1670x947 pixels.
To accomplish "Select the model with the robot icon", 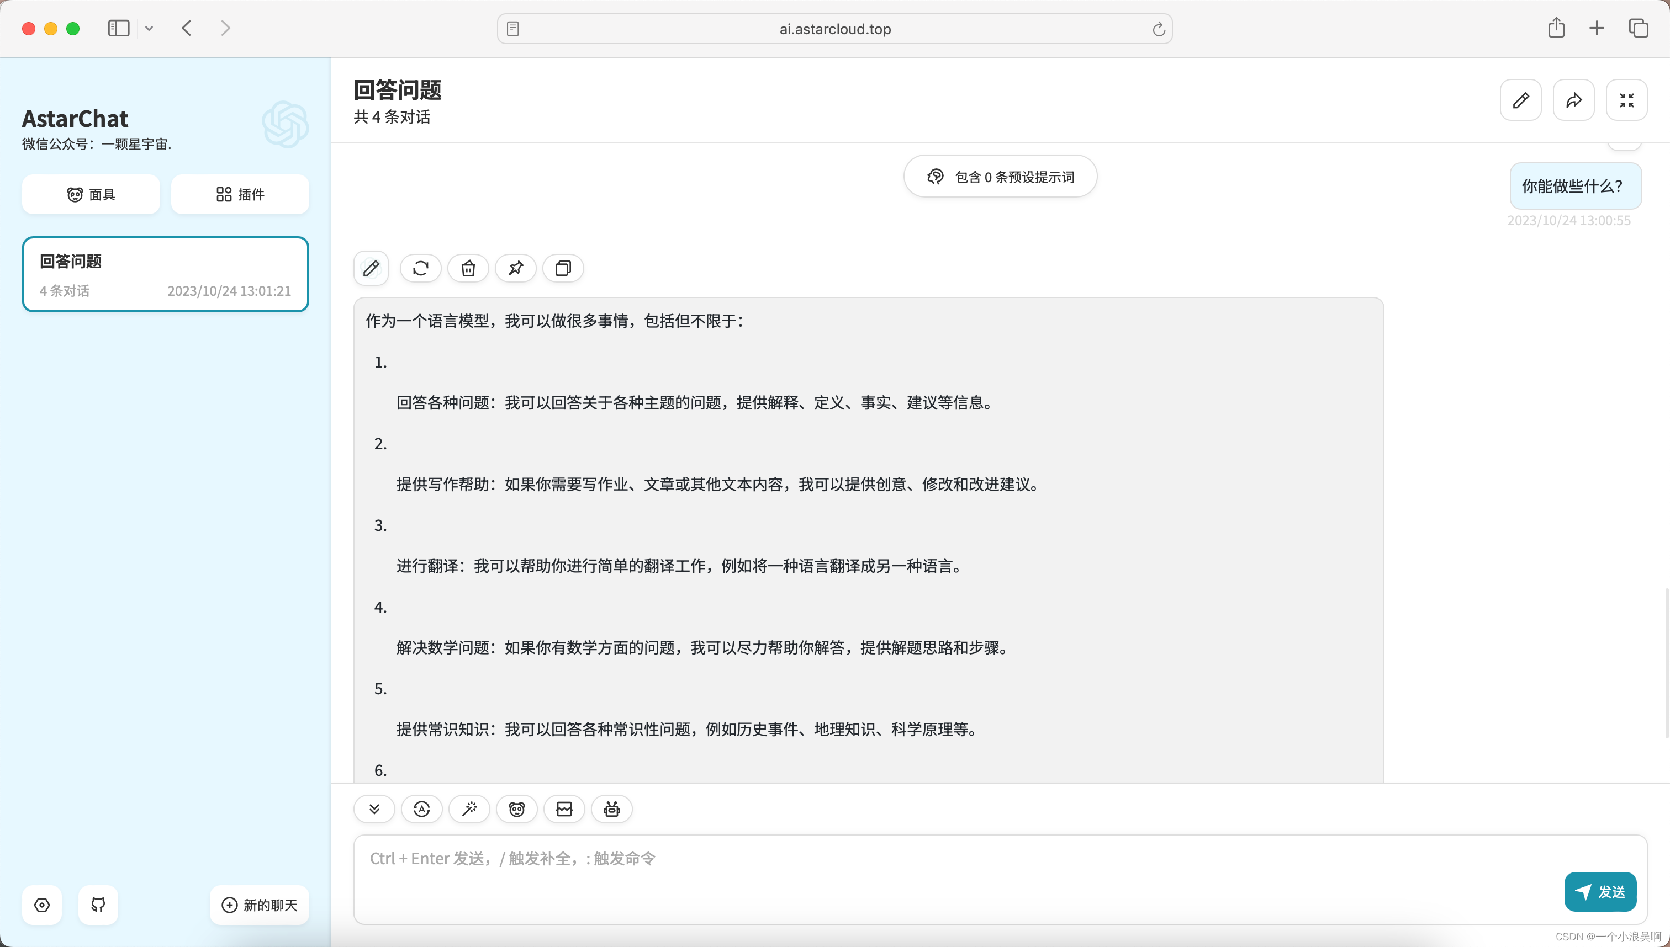I will point(612,809).
